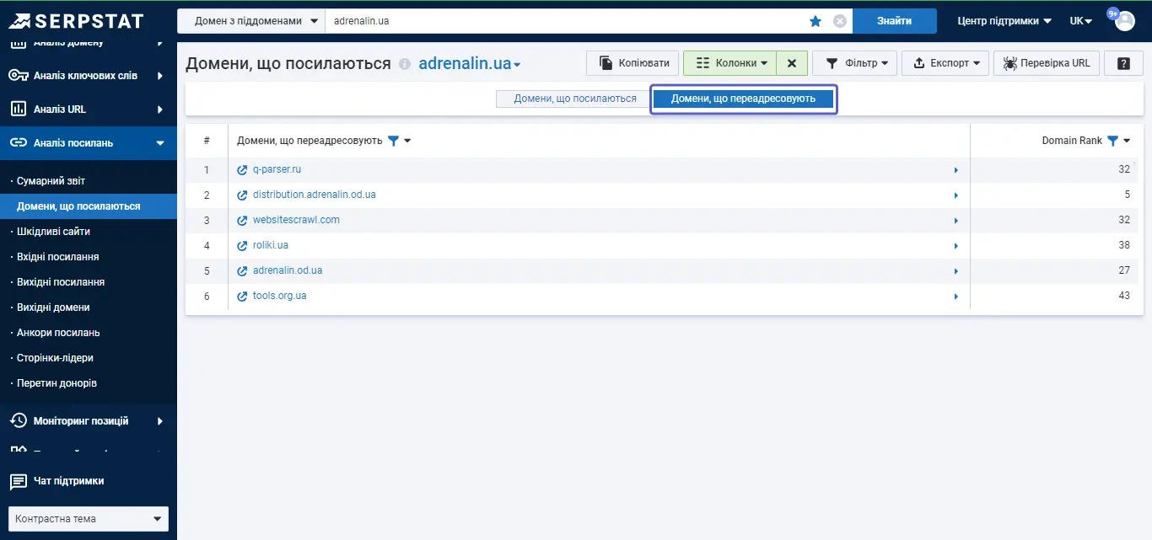This screenshot has height=540, width=1152.
Task: Open external link icon for tools.org.ua
Action: tap(243, 297)
